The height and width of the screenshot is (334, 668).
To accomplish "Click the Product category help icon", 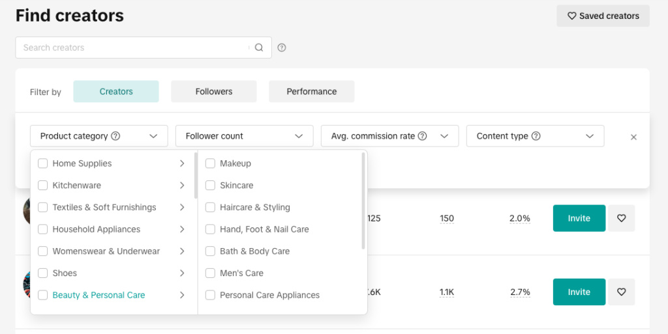I will click(x=115, y=136).
